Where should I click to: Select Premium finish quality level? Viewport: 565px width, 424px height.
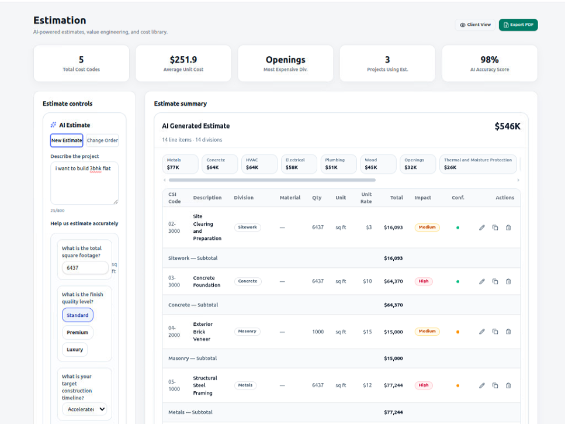click(x=77, y=332)
